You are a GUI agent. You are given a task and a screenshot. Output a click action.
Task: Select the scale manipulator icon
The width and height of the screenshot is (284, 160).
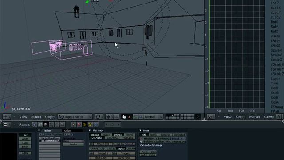141,116
